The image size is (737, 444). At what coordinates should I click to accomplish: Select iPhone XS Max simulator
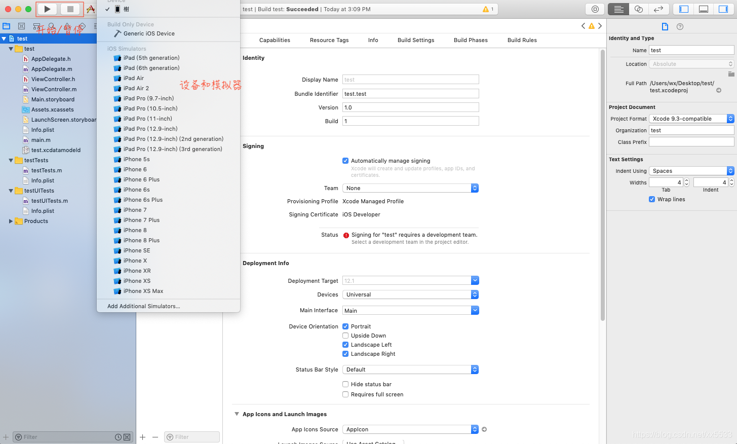168,291
